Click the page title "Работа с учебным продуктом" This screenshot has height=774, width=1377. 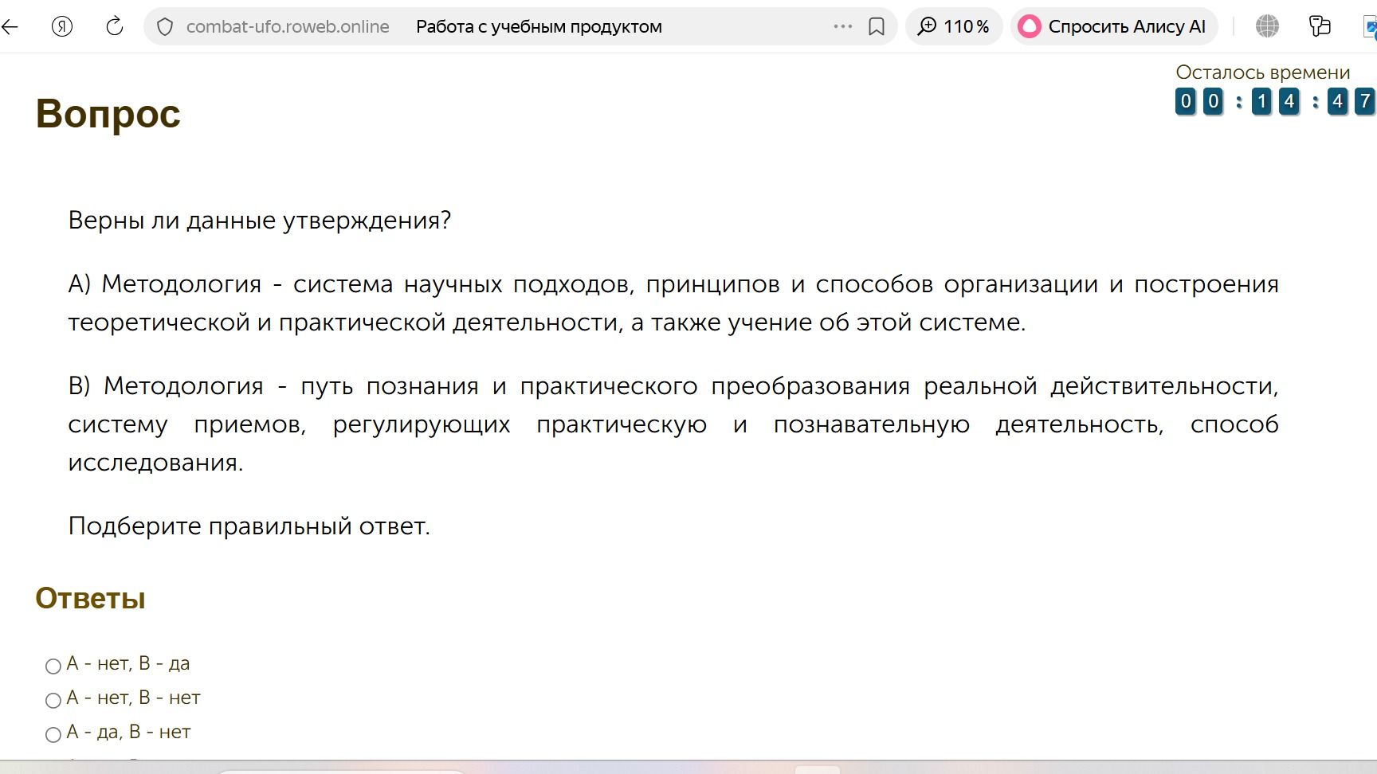pyautogui.click(x=539, y=26)
